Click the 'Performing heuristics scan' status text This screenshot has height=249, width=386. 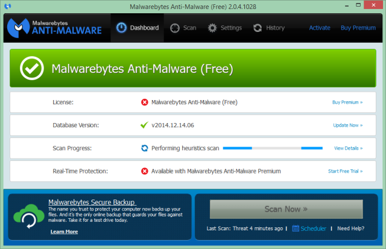click(x=185, y=148)
